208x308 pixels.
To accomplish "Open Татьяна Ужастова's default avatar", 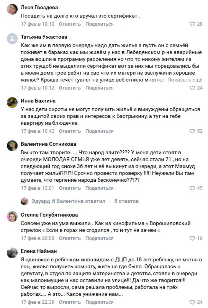I will [x=12, y=39].
